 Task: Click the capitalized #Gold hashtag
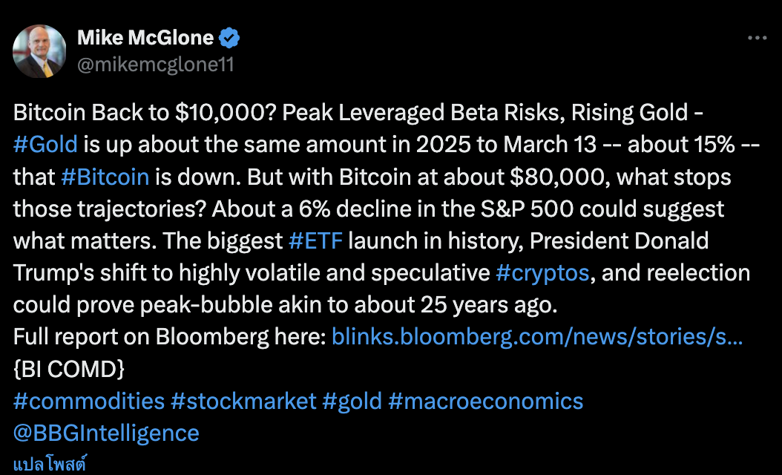[45, 145]
